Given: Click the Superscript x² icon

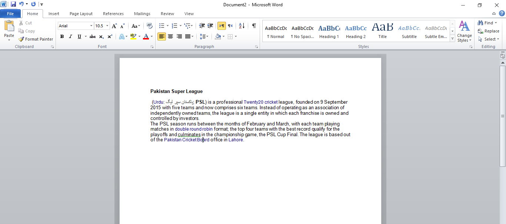Looking at the screenshot, I should (110, 37).
